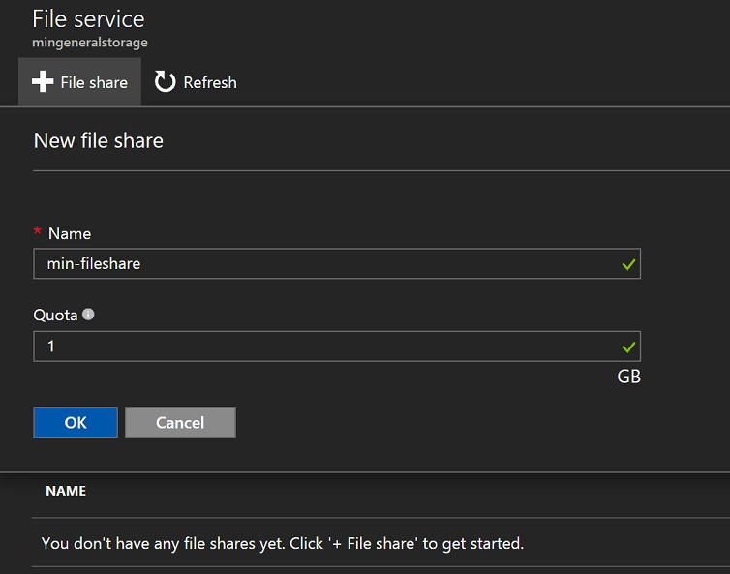Click the red required asterisk by Name
730x574 pixels.
(38, 233)
